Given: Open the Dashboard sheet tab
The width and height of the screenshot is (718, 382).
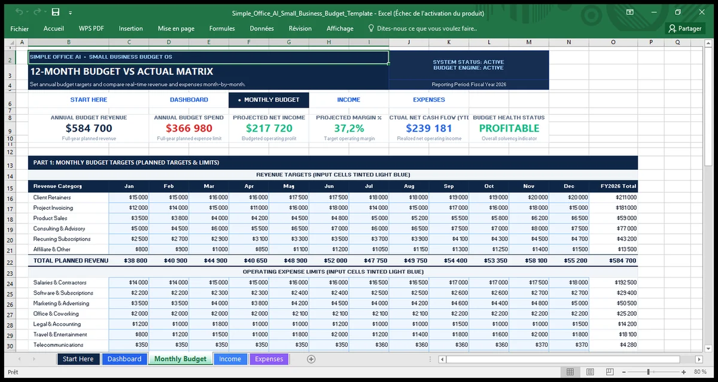Looking at the screenshot, I should coord(124,359).
